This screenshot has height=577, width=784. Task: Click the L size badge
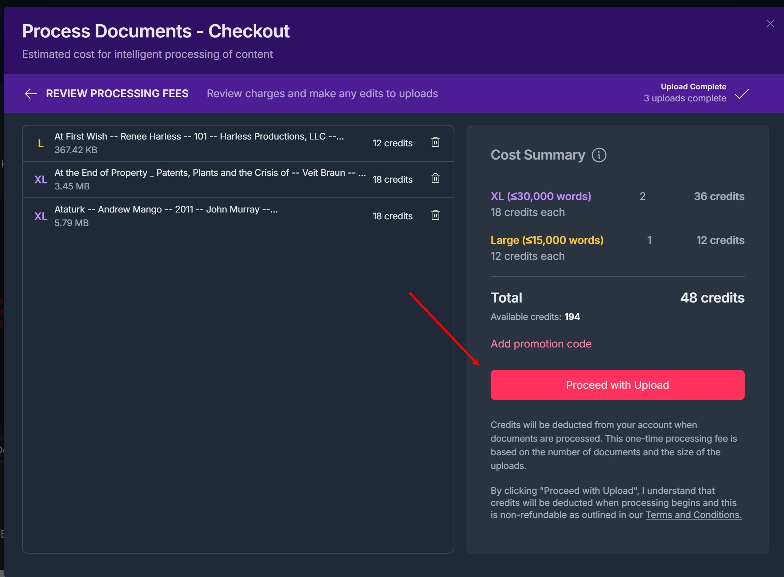click(41, 143)
